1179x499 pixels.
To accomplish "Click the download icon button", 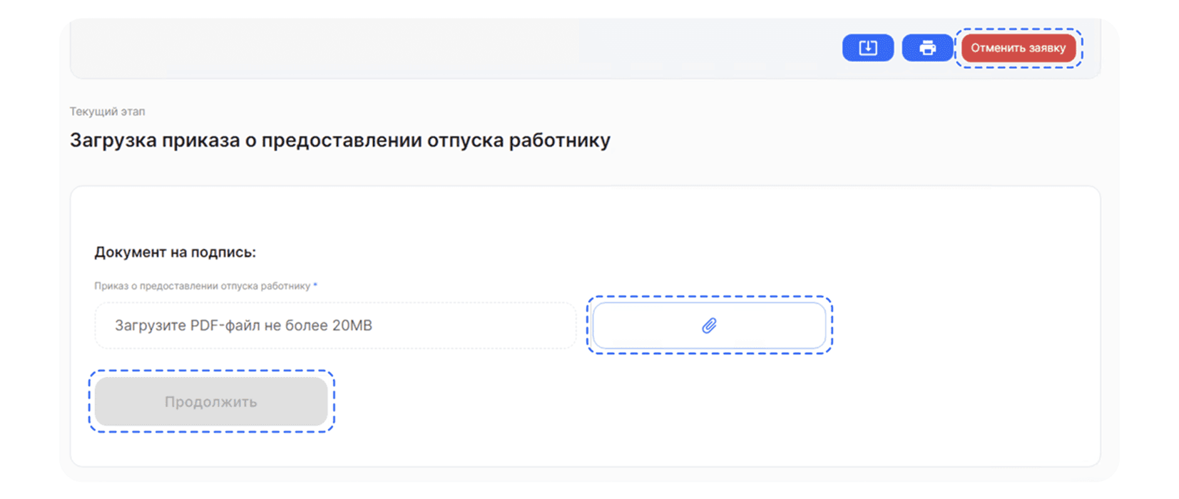I will pyautogui.click(x=867, y=48).
